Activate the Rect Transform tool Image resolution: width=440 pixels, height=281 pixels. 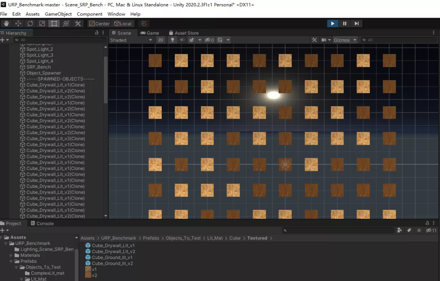(54, 24)
